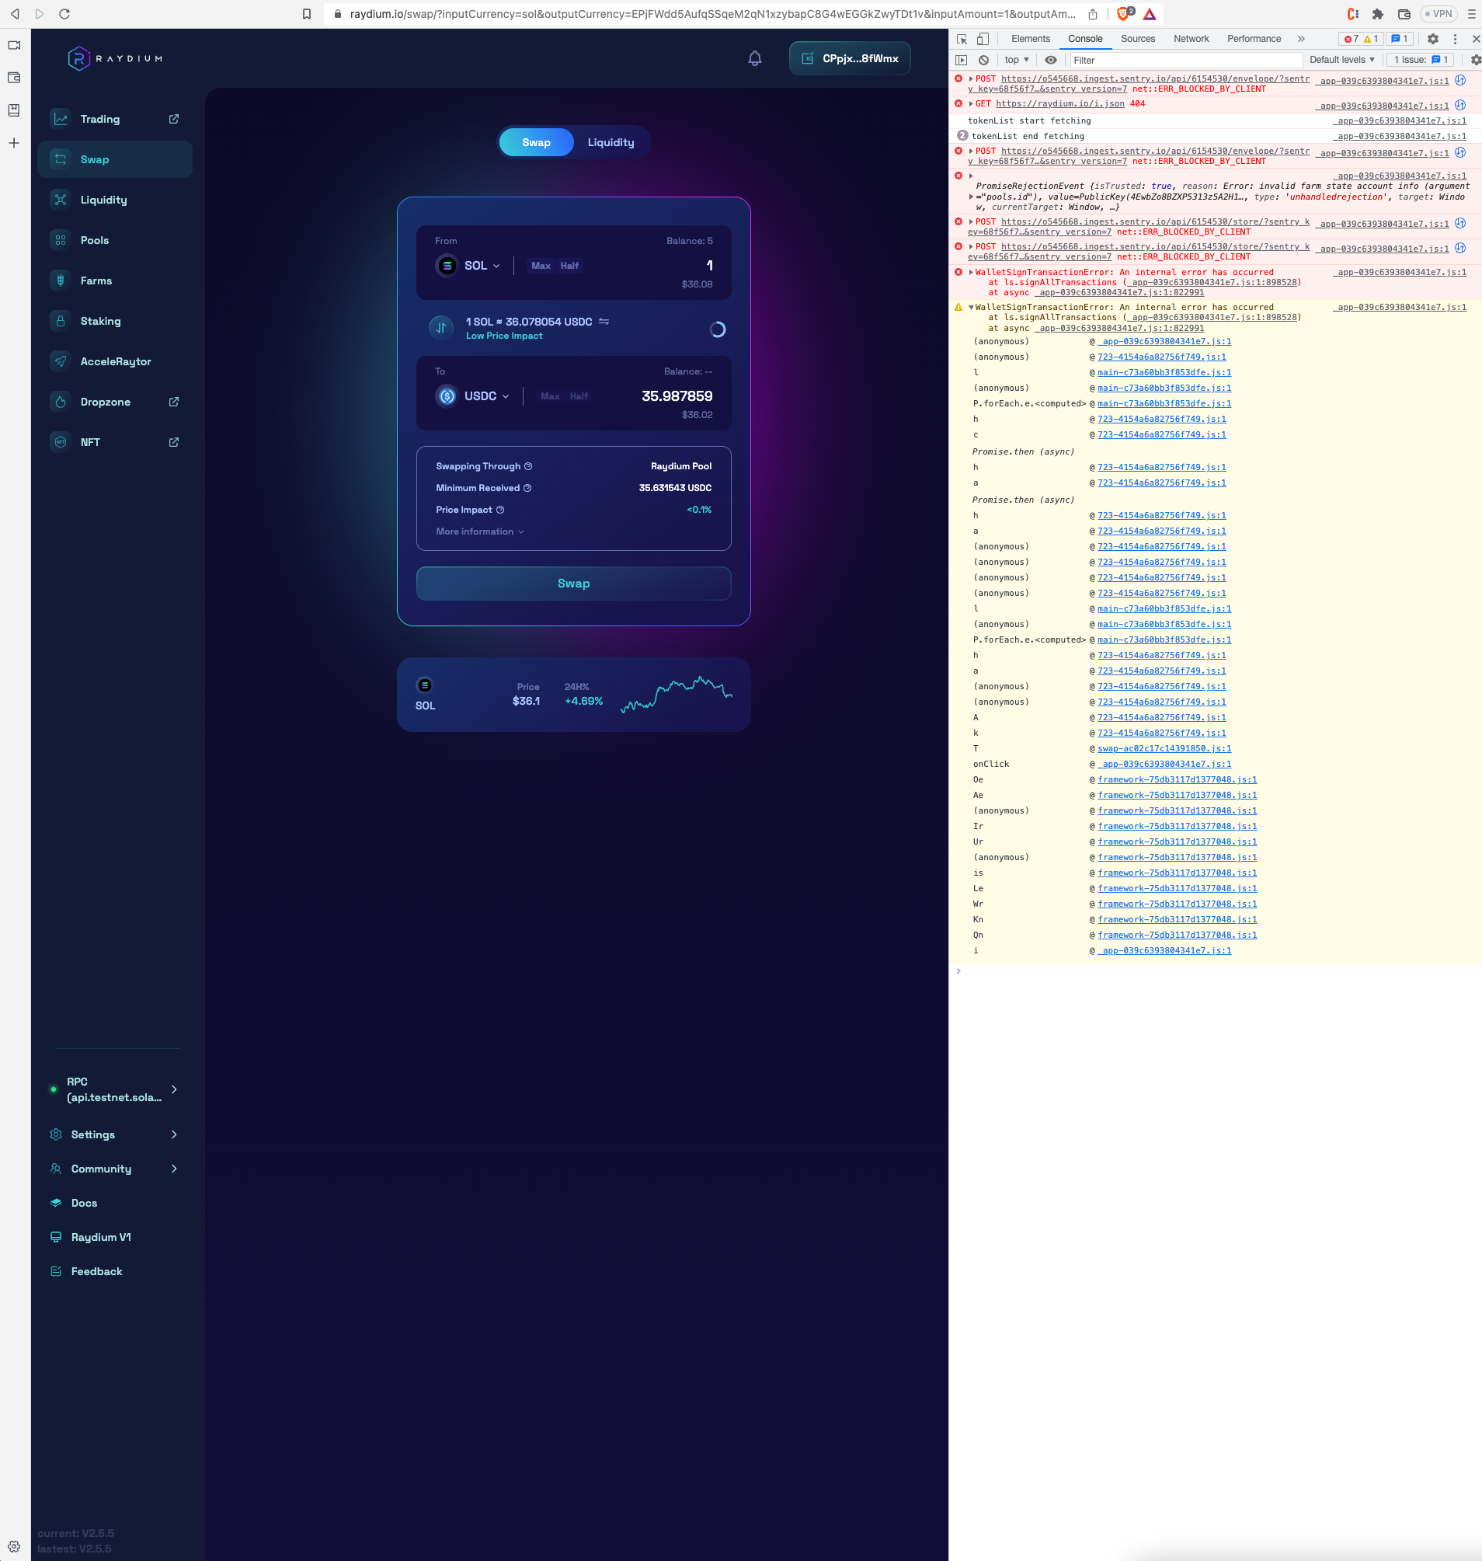
Task: Open wallet CPpjx...8fWmx button
Action: pos(849,58)
